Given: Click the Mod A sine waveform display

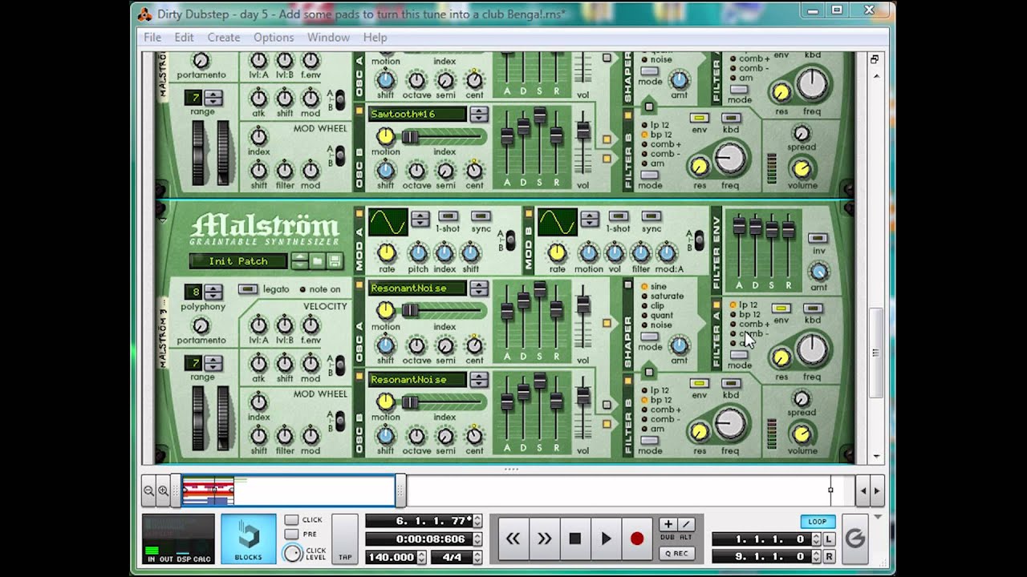Looking at the screenshot, I should tap(388, 221).
